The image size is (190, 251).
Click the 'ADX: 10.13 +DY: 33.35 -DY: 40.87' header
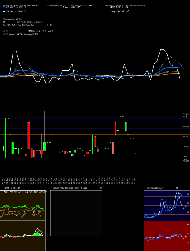click(x=24, y=192)
